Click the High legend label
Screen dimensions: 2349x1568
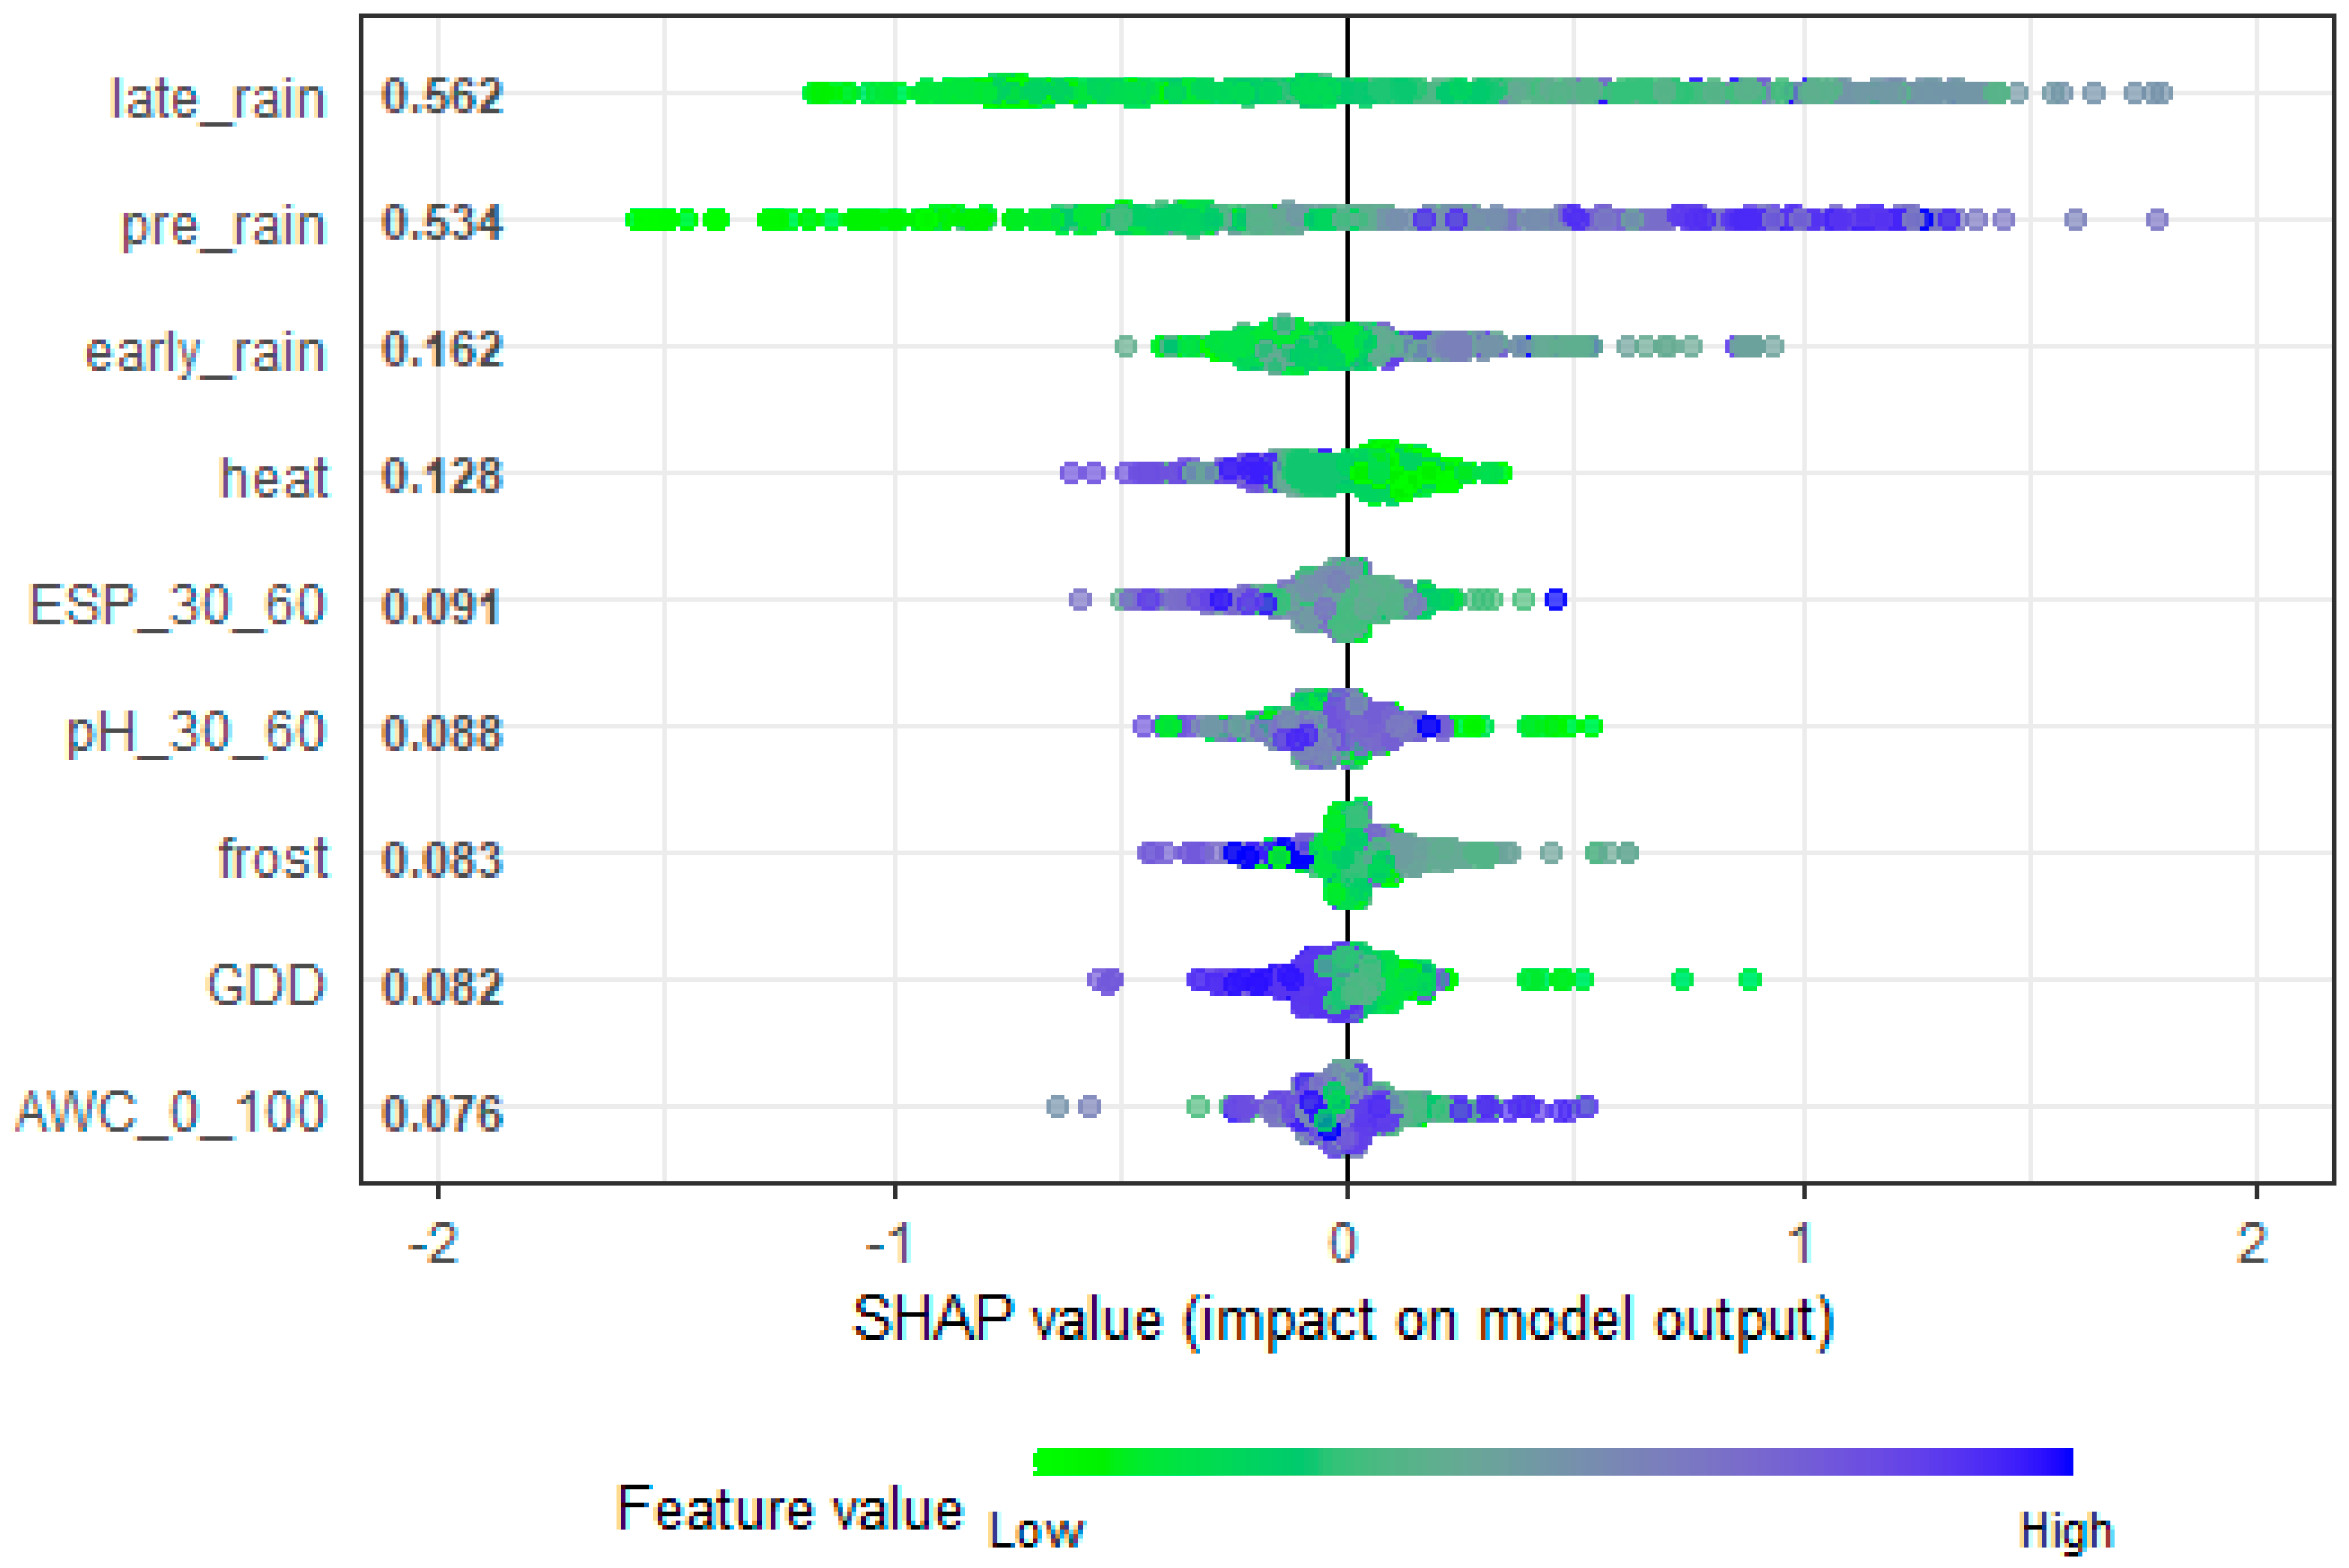pyautogui.click(x=2065, y=1531)
